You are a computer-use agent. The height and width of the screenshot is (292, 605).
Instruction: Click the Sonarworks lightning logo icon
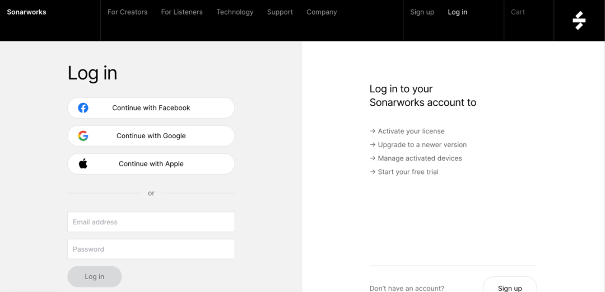[x=579, y=21]
